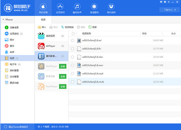Open 更多功能 more features in the sidebar
The image size is (181, 130).
tap(17, 83)
